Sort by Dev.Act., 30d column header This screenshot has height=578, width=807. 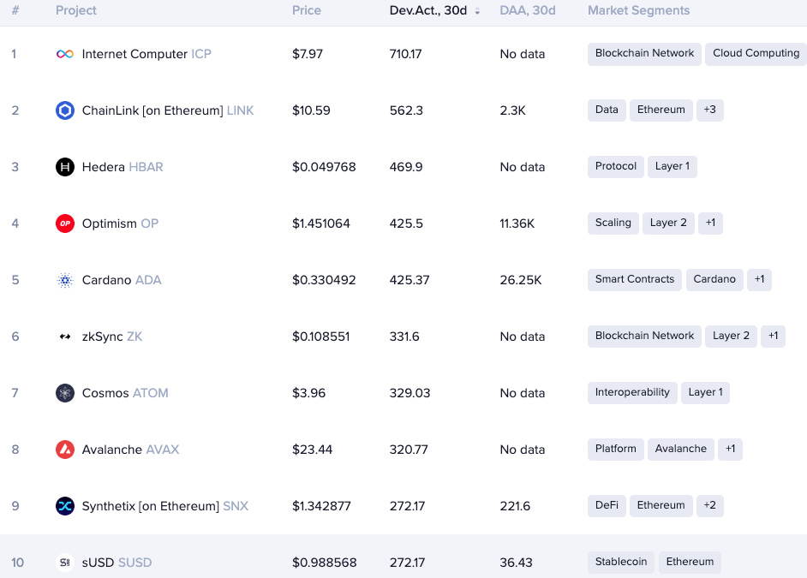coord(427,11)
